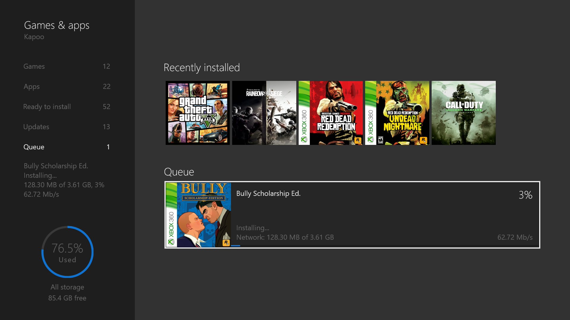Click the M rating badge on Undead Nightmare
This screenshot has width=570, height=320.
(381, 140)
